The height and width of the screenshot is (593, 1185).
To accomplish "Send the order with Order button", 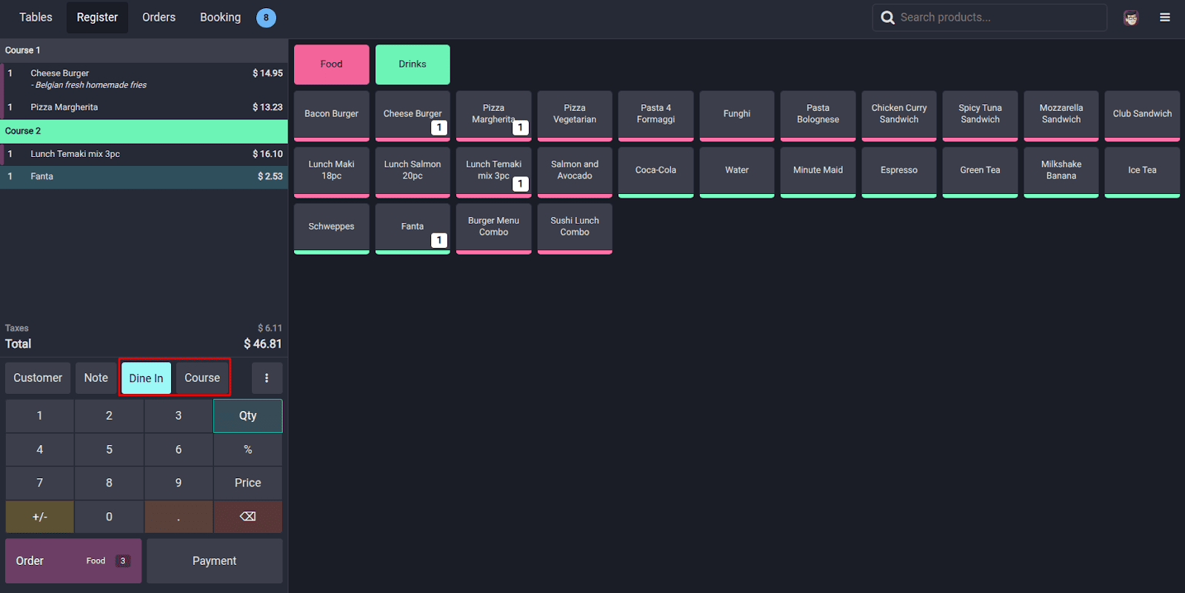I will click(73, 560).
